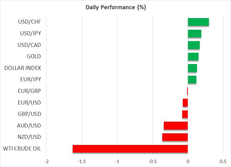Click the green GOLD performance bar

pyautogui.click(x=193, y=56)
